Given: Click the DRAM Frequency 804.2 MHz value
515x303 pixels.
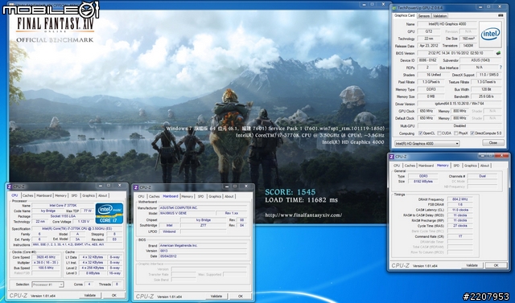Looking at the screenshot, I should 459,199.
